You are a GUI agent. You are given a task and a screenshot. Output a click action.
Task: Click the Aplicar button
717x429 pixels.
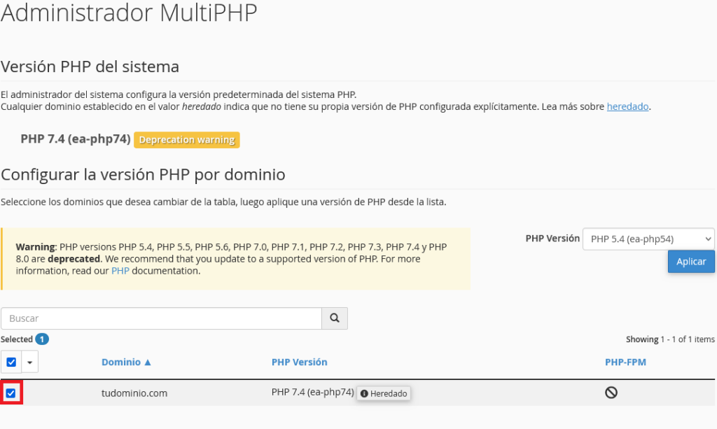[x=691, y=262]
